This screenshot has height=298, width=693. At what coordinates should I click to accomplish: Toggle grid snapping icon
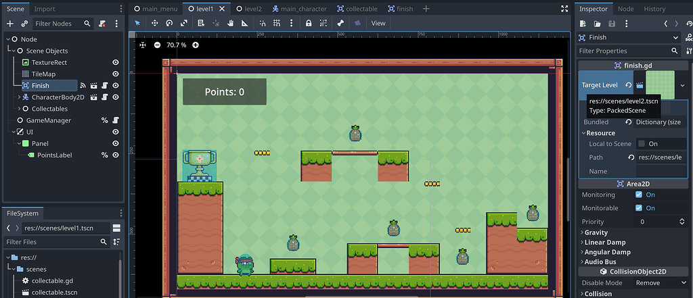pyautogui.click(x=277, y=23)
